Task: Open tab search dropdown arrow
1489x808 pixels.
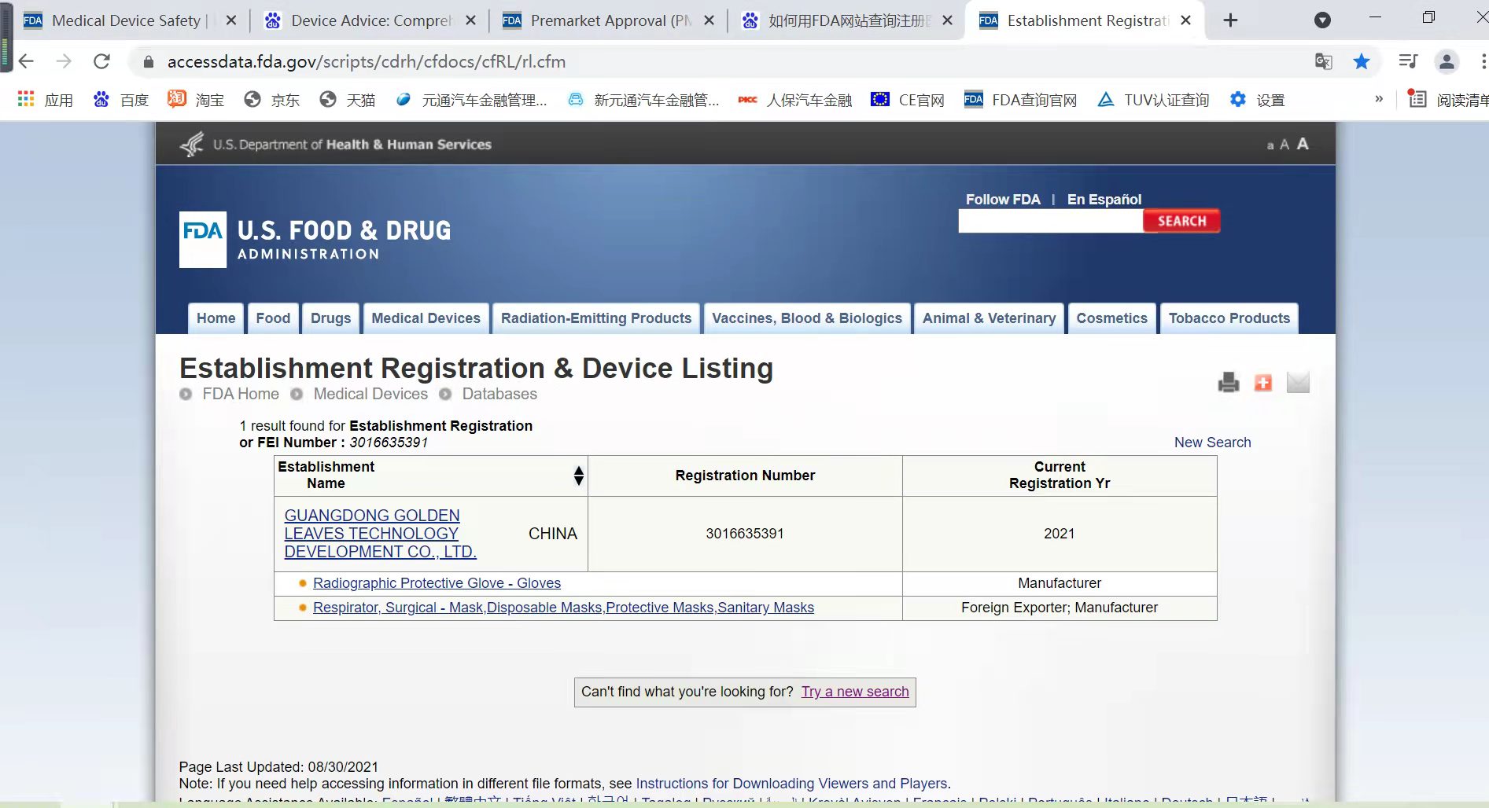Action: [x=1323, y=20]
